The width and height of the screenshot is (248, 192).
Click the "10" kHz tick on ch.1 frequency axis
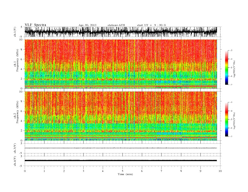pos(21,40)
